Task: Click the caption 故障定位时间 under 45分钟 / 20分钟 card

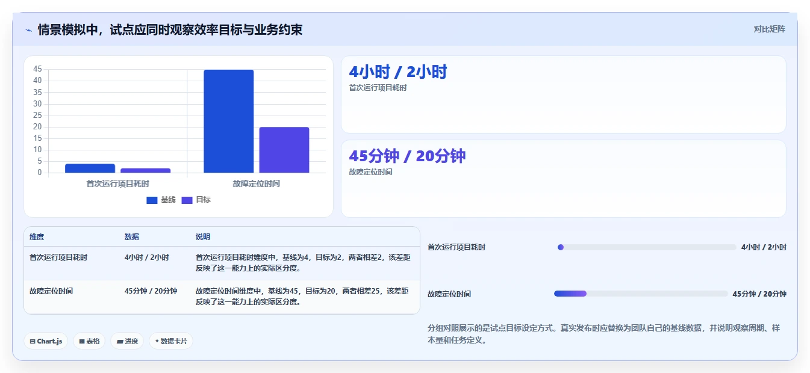Action: tap(371, 172)
